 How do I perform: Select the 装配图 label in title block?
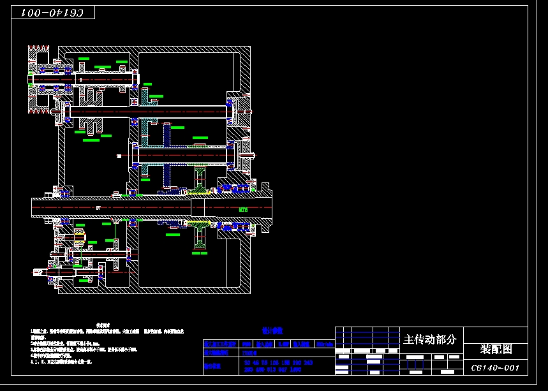pos(496,349)
